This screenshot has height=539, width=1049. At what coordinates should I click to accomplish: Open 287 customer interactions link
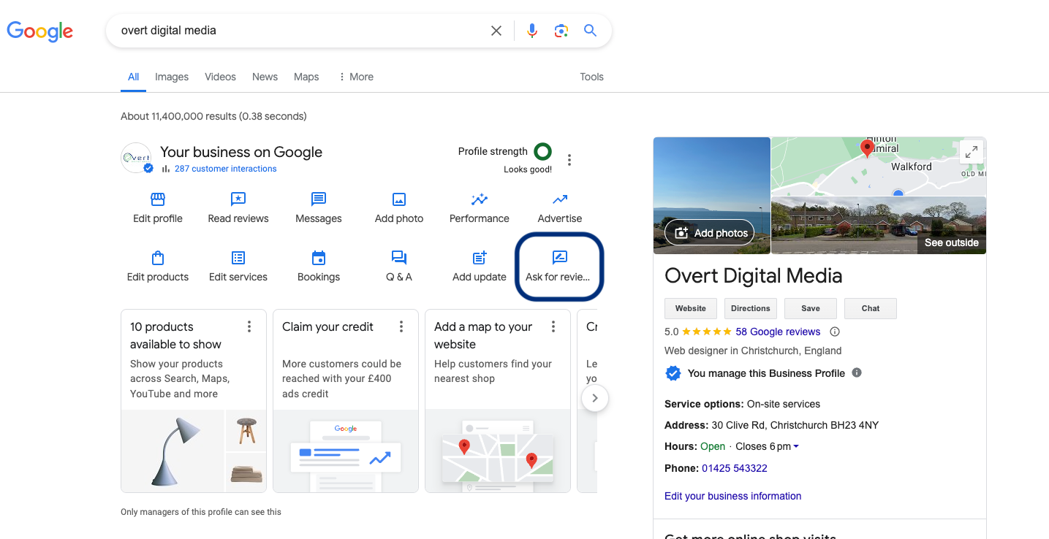pyautogui.click(x=225, y=169)
